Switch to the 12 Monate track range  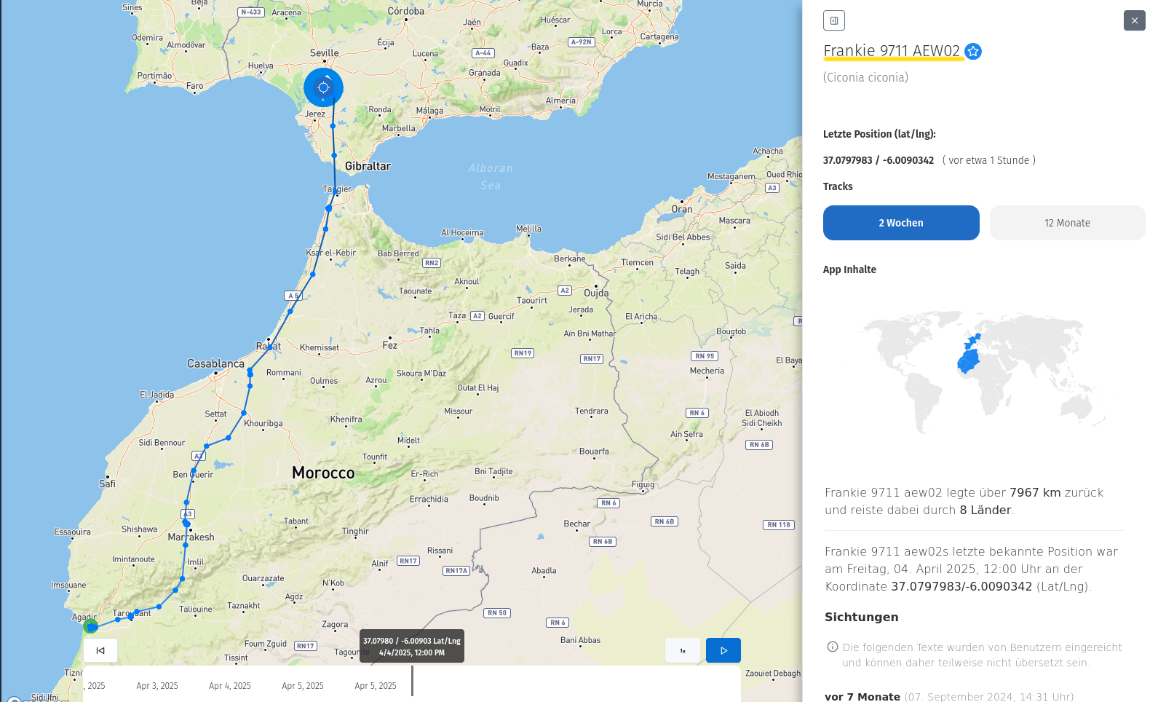tap(1067, 223)
